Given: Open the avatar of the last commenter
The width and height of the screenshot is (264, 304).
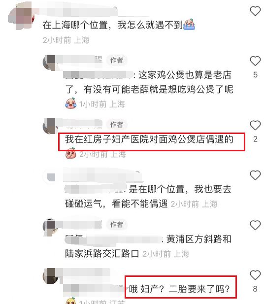Looking at the screenshot, I should pyautogui.click(x=50, y=276).
